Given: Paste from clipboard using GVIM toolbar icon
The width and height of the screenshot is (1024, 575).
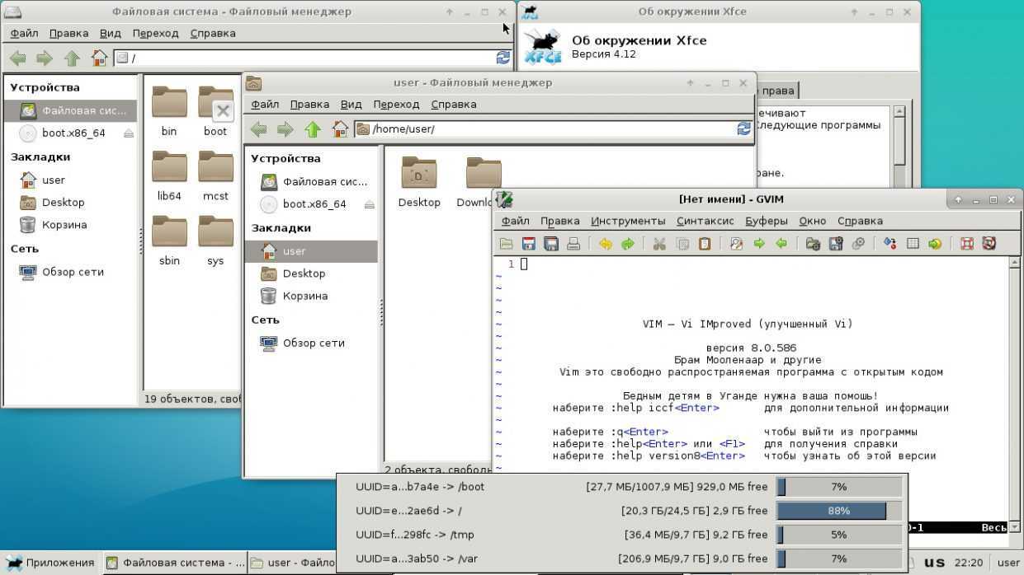Looking at the screenshot, I should (705, 244).
